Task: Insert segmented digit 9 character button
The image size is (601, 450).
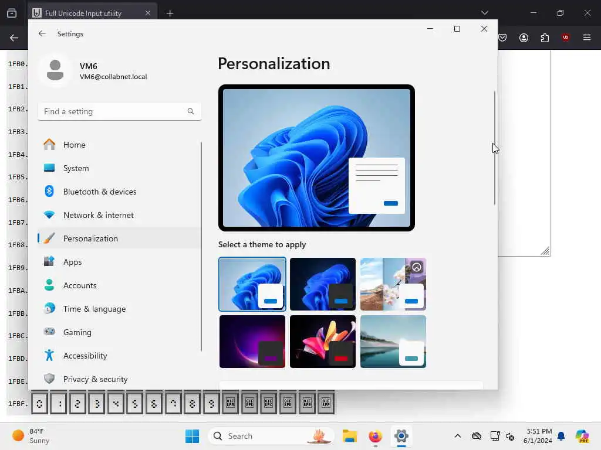Action: (x=211, y=403)
